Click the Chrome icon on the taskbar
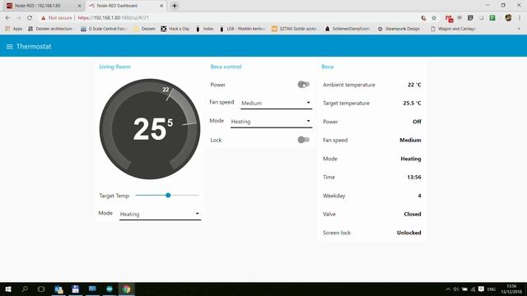The image size is (527, 296). pos(126,289)
